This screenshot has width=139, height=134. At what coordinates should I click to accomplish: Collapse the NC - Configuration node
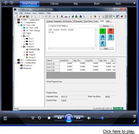16,23
